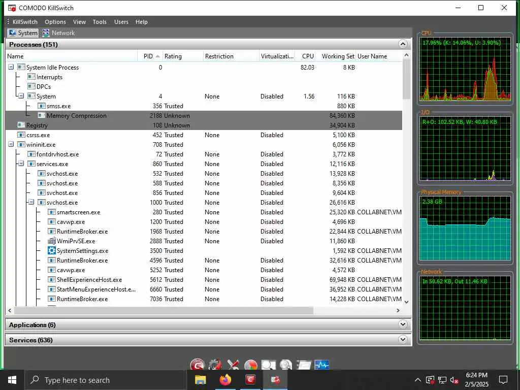The height and width of the screenshot is (390, 520).
Task: Open the View menu
Action: click(79, 22)
